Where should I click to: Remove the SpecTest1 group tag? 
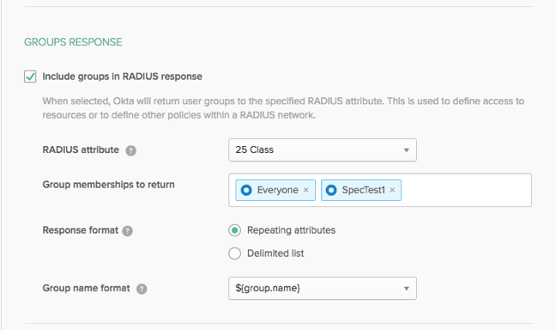coord(392,190)
